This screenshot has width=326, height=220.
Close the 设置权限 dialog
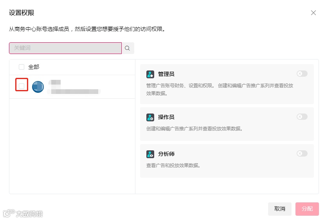pos(313,13)
